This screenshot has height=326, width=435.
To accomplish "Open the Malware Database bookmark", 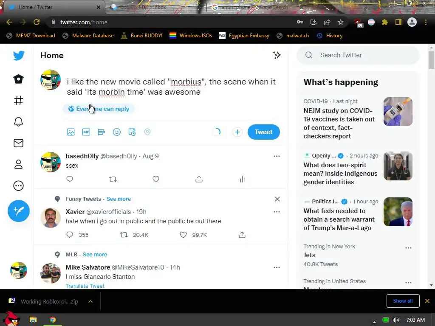I will (88, 36).
